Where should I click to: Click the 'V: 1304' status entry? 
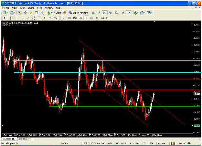(161, 143)
